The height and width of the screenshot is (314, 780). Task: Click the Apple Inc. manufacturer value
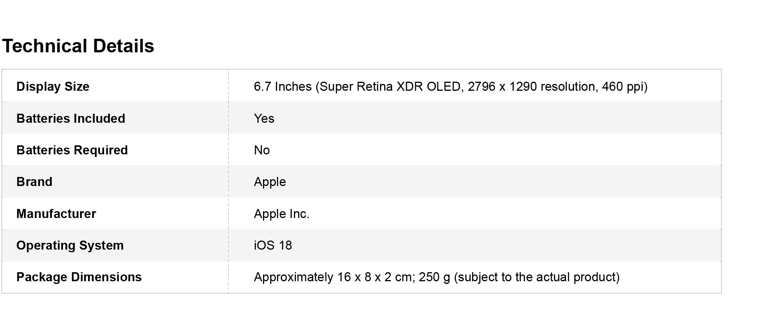[x=282, y=214]
